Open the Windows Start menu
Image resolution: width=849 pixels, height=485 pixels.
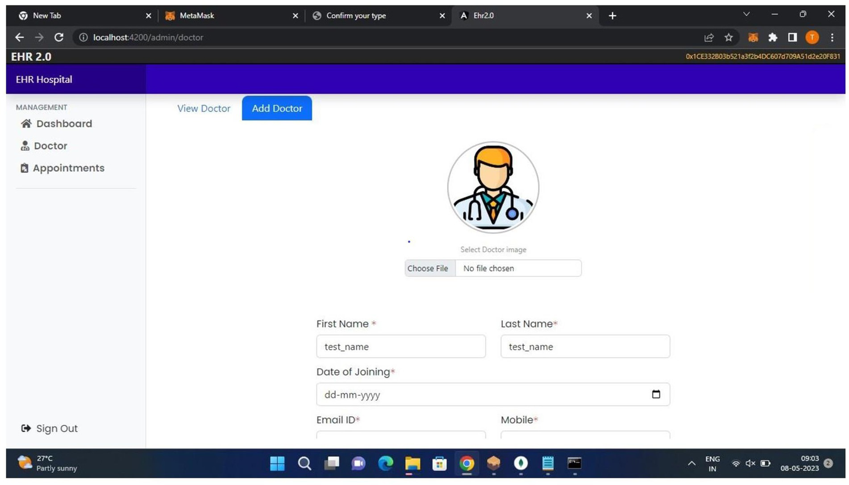tap(277, 463)
